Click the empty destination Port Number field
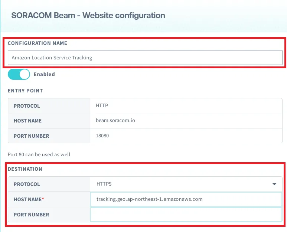 click(x=186, y=215)
